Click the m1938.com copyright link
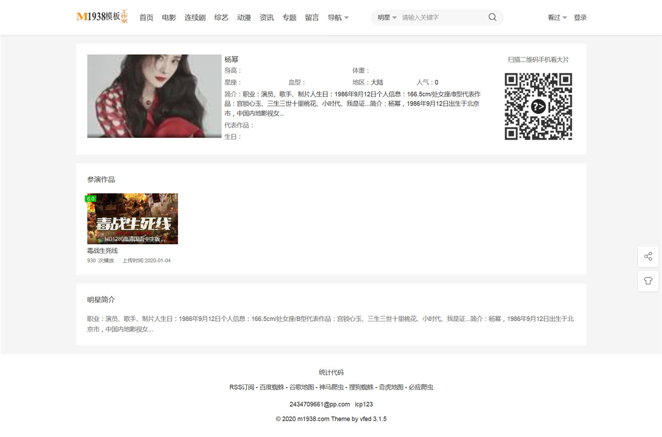 pos(313,419)
